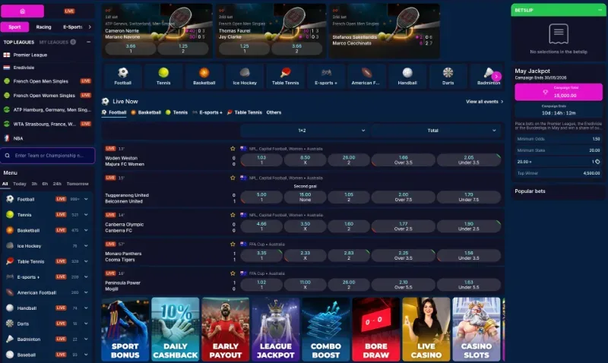
Task: Expand the Football menu chevron
Action: point(86,199)
